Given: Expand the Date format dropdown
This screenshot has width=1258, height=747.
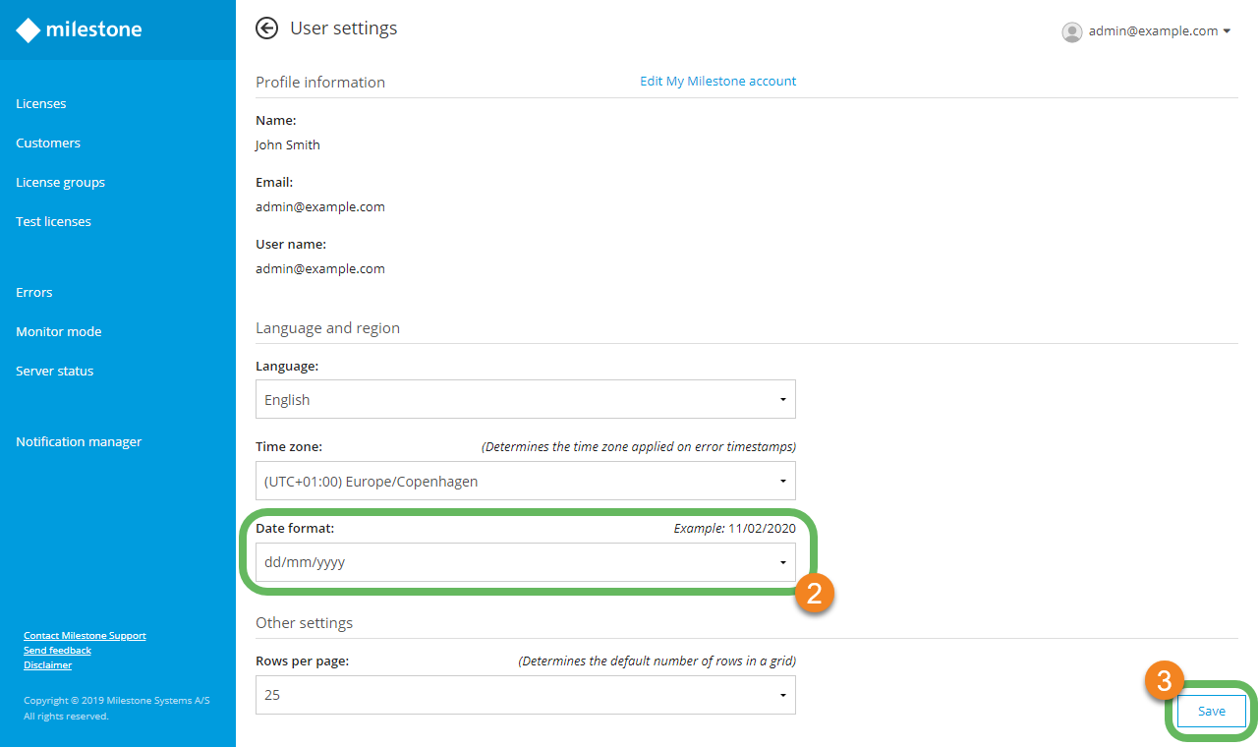Looking at the screenshot, I should [525, 562].
